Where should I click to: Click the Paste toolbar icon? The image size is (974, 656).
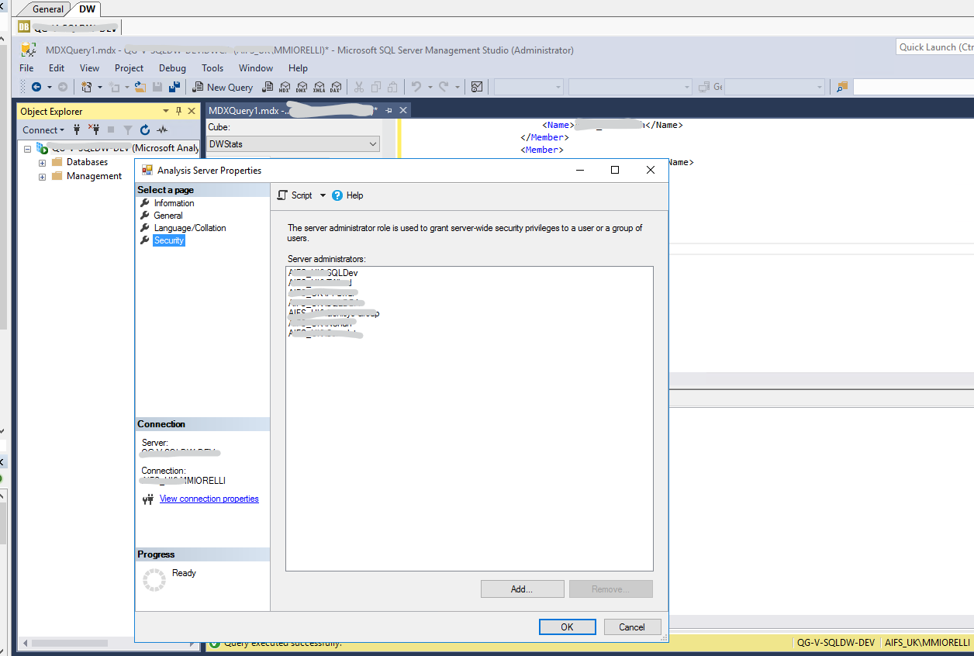(393, 87)
